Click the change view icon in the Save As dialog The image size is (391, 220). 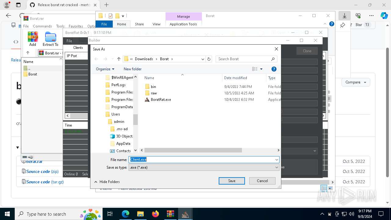[255, 69]
